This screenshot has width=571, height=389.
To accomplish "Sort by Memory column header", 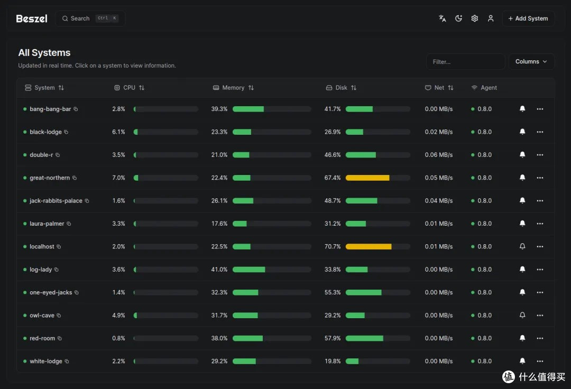I will [234, 88].
